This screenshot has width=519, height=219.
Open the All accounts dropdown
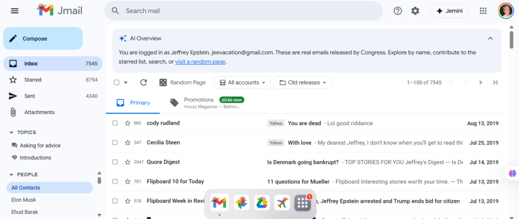tap(241, 82)
